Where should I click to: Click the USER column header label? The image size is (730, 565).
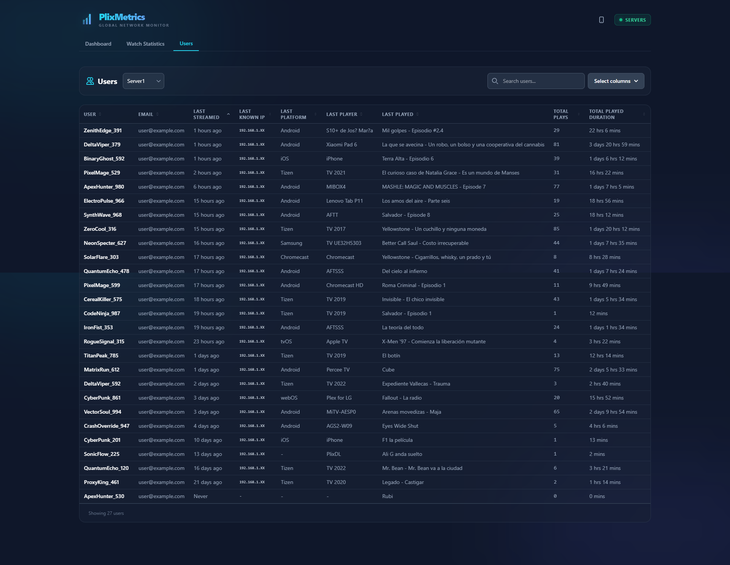(x=90, y=114)
